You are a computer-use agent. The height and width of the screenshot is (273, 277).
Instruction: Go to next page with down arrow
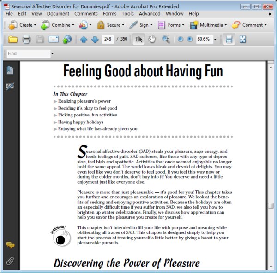95,39
